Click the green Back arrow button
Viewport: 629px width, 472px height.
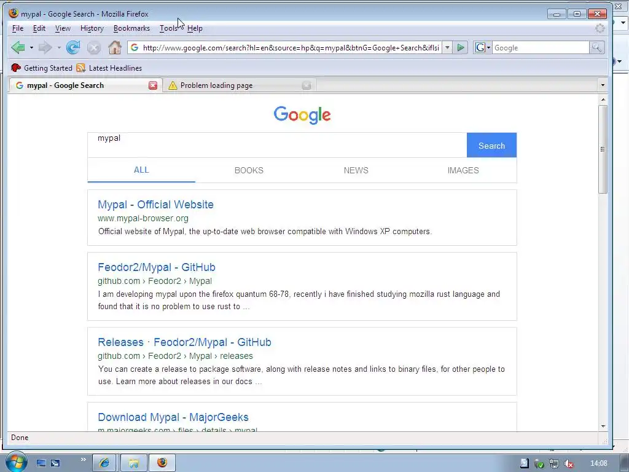click(18, 48)
